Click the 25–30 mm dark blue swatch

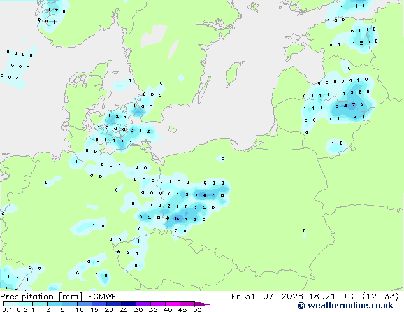tap(129, 304)
